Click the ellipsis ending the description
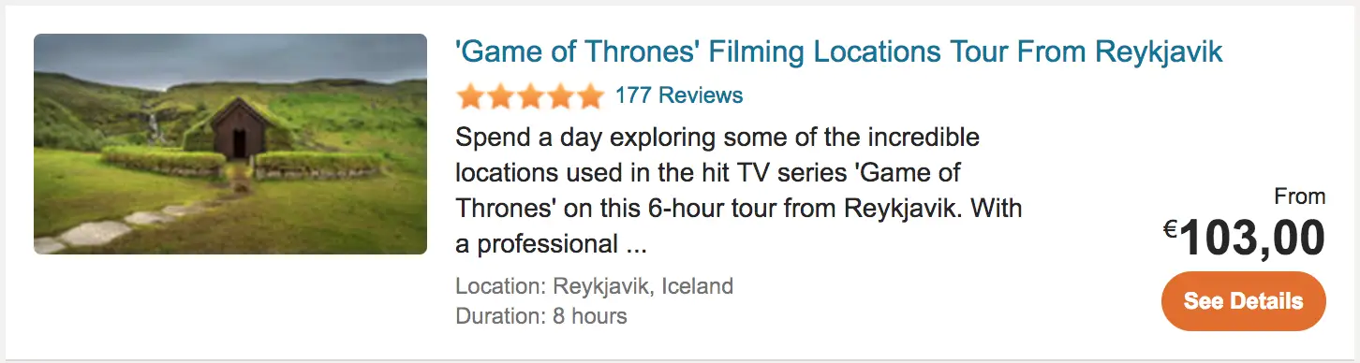 pos(634,245)
